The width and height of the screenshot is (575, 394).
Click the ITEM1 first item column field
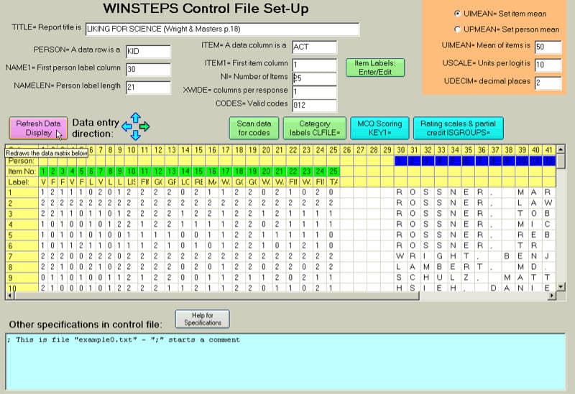pos(314,65)
